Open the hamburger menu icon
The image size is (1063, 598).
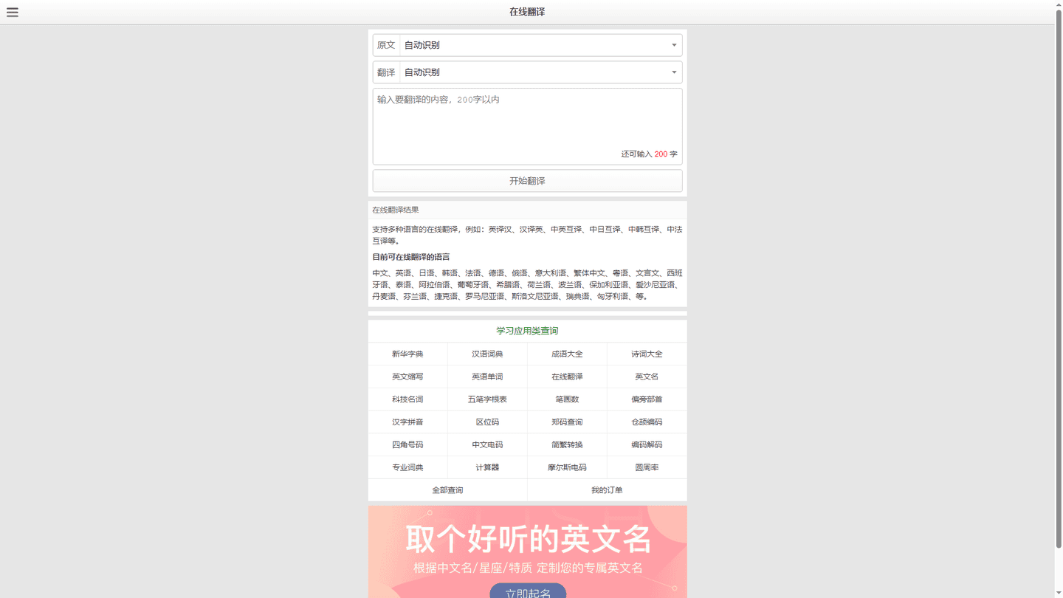pos(13,12)
